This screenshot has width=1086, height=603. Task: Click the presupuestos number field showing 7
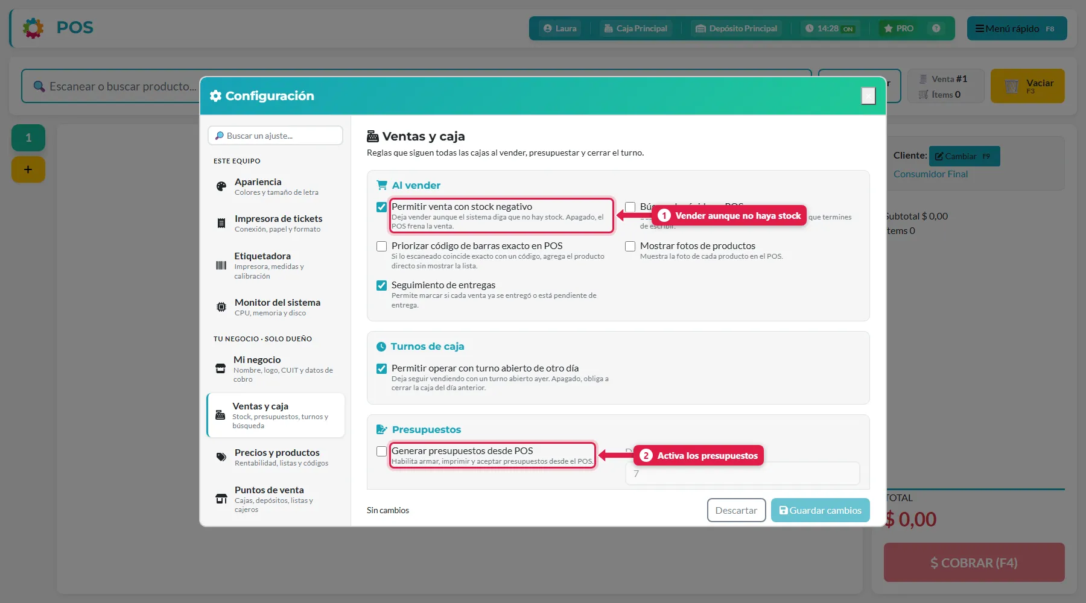pos(742,474)
